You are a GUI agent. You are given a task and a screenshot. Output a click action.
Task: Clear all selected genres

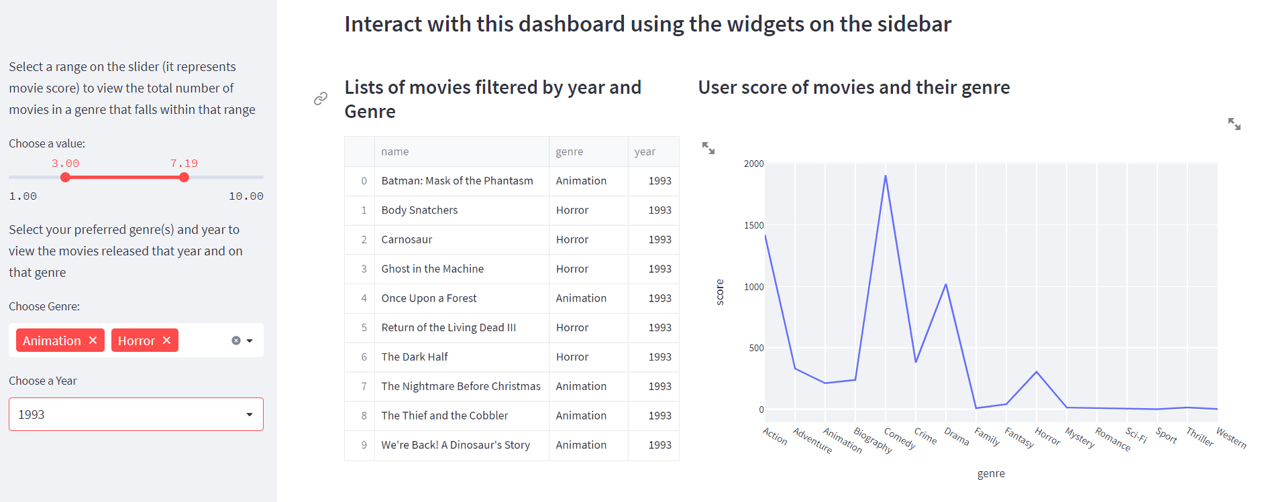pyautogui.click(x=236, y=340)
